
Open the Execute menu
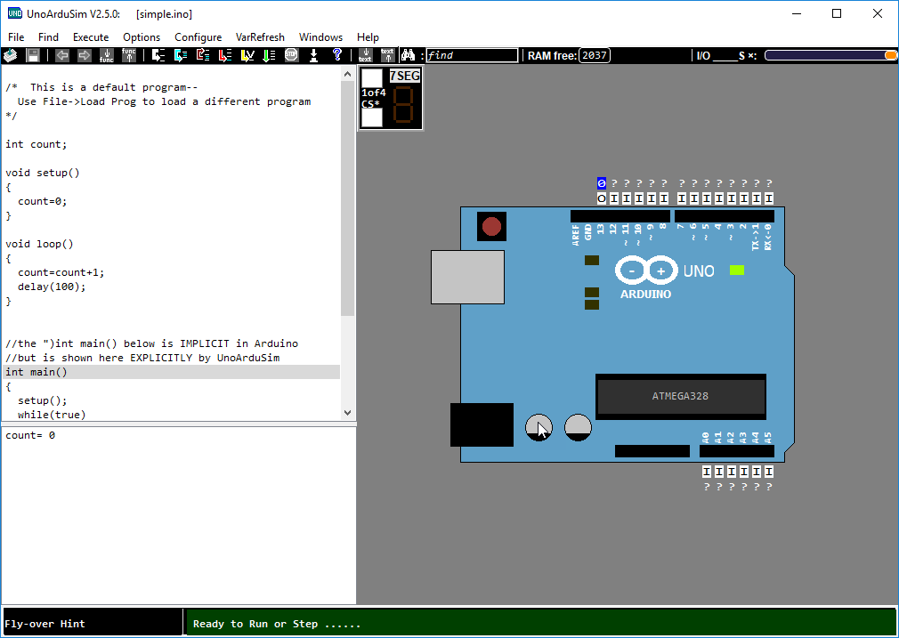tap(91, 37)
